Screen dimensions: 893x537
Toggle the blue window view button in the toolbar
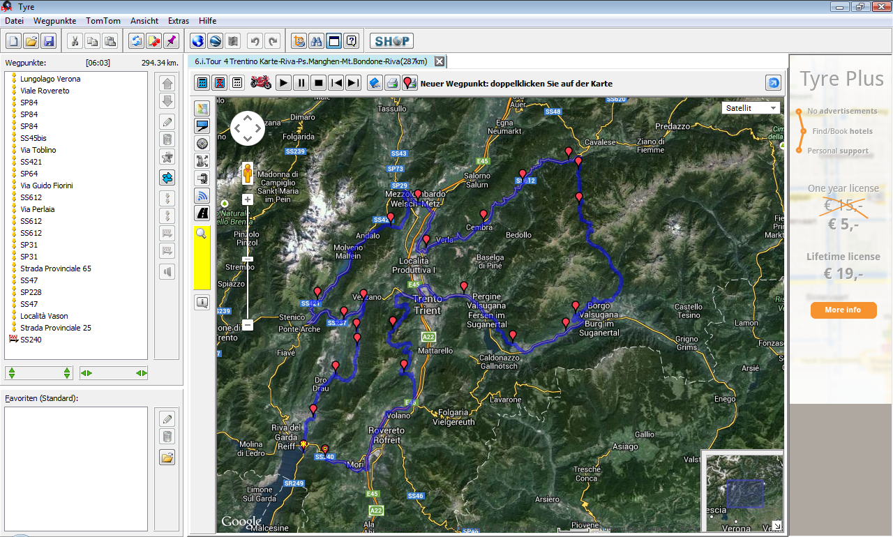pos(334,41)
